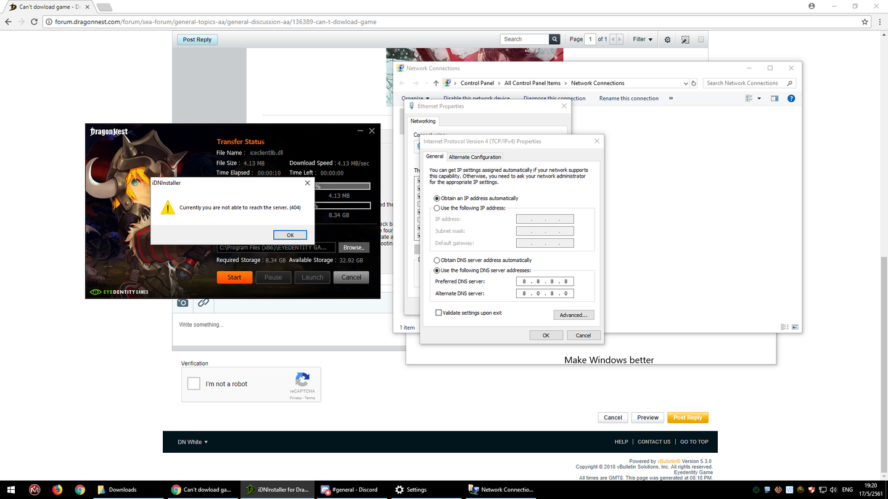Click the HELP footer link

pyautogui.click(x=621, y=442)
